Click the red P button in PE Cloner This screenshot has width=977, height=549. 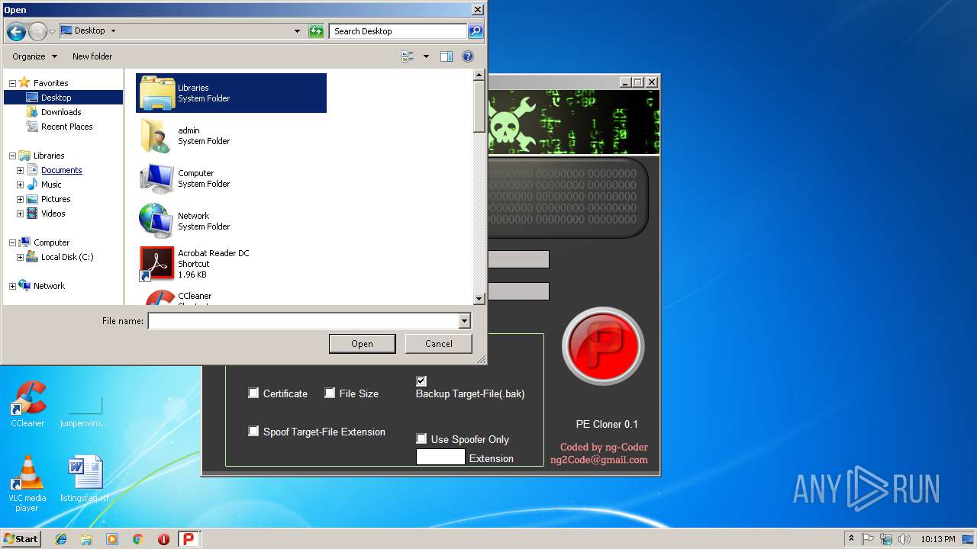[603, 347]
